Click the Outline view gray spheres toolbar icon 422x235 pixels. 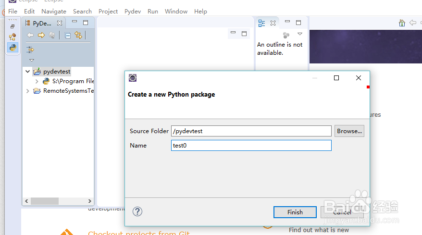(286, 35)
